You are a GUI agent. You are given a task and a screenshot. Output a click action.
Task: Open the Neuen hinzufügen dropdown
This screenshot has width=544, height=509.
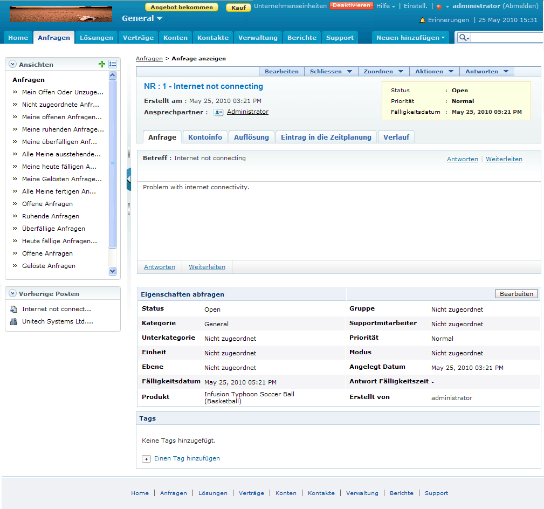click(x=410, y=37)
